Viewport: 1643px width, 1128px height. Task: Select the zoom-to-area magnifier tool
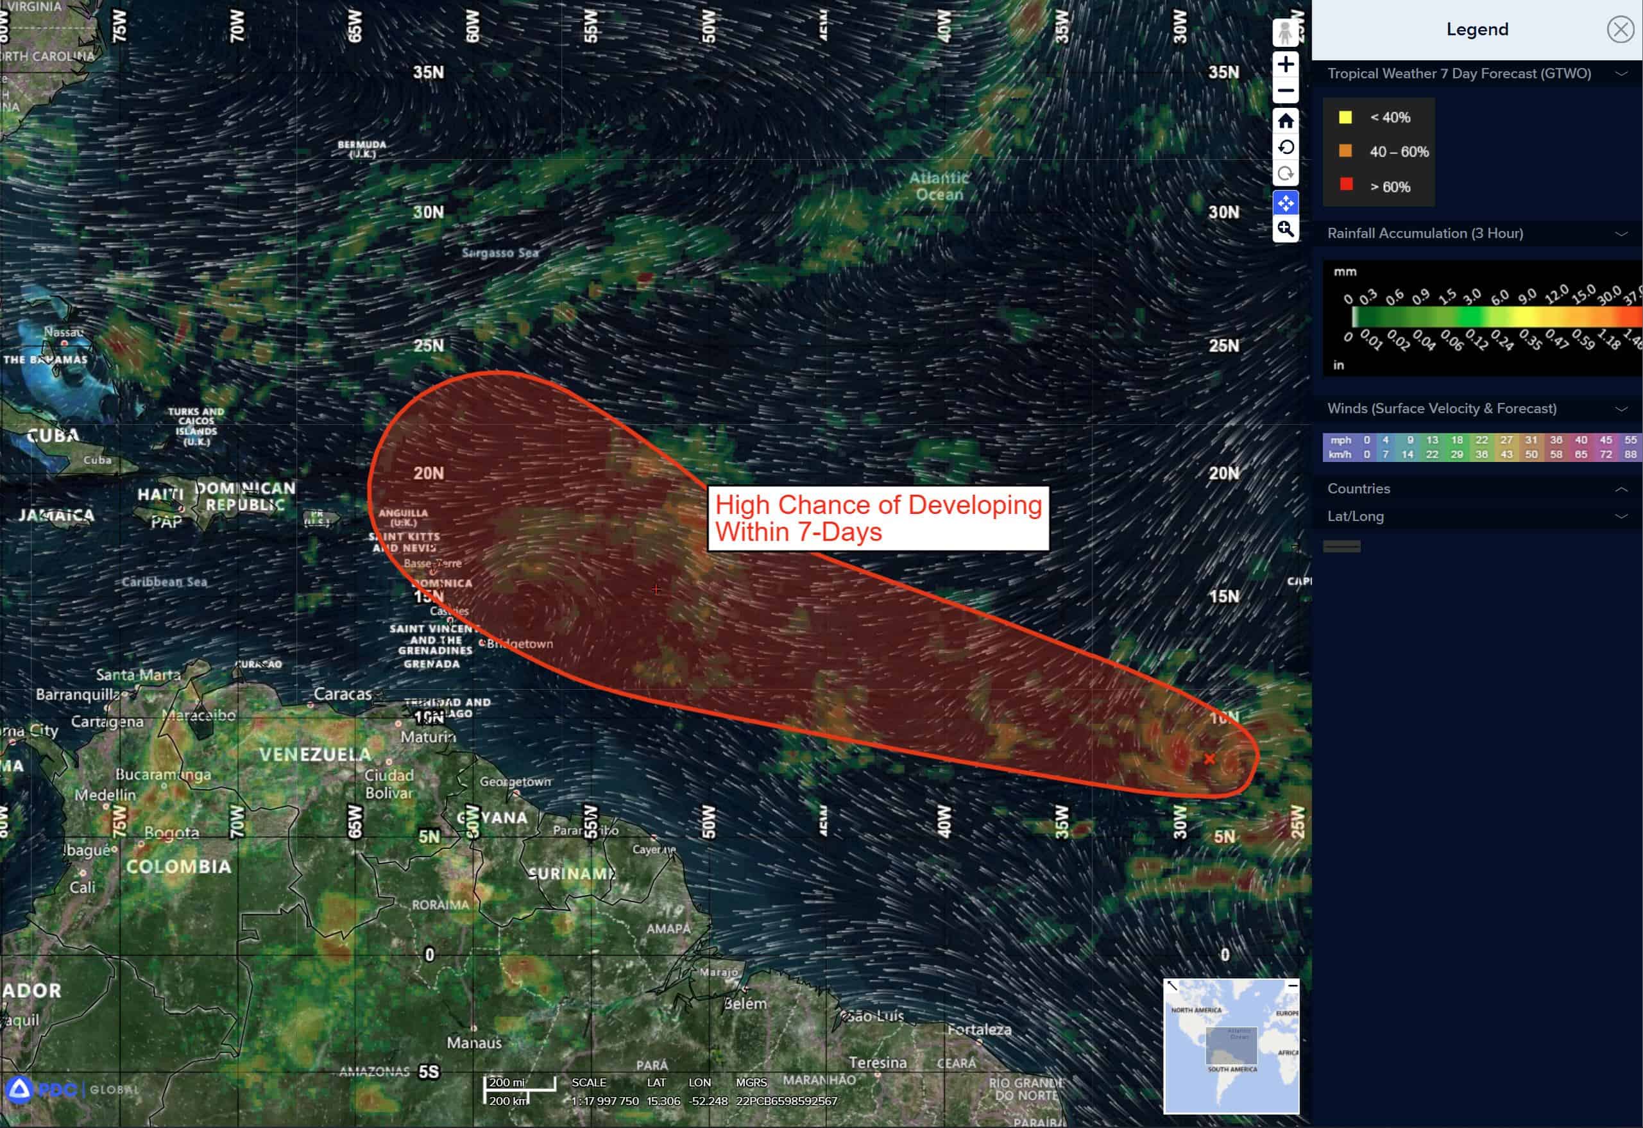click(1284, 229)
